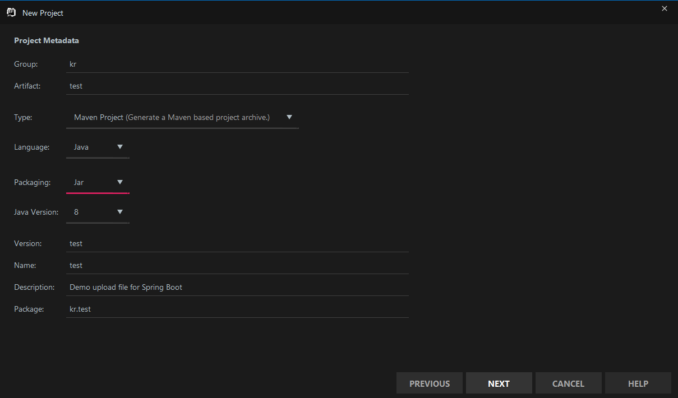Click the Java language selection text
The image size is (678, 398).
[x=82, y=147]
